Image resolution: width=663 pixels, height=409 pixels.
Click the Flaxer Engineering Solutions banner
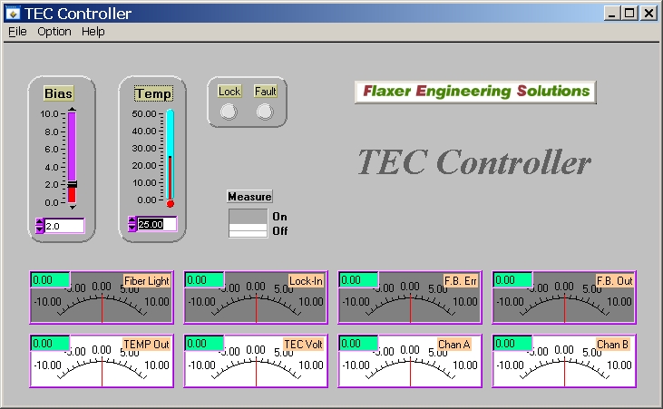475,91
